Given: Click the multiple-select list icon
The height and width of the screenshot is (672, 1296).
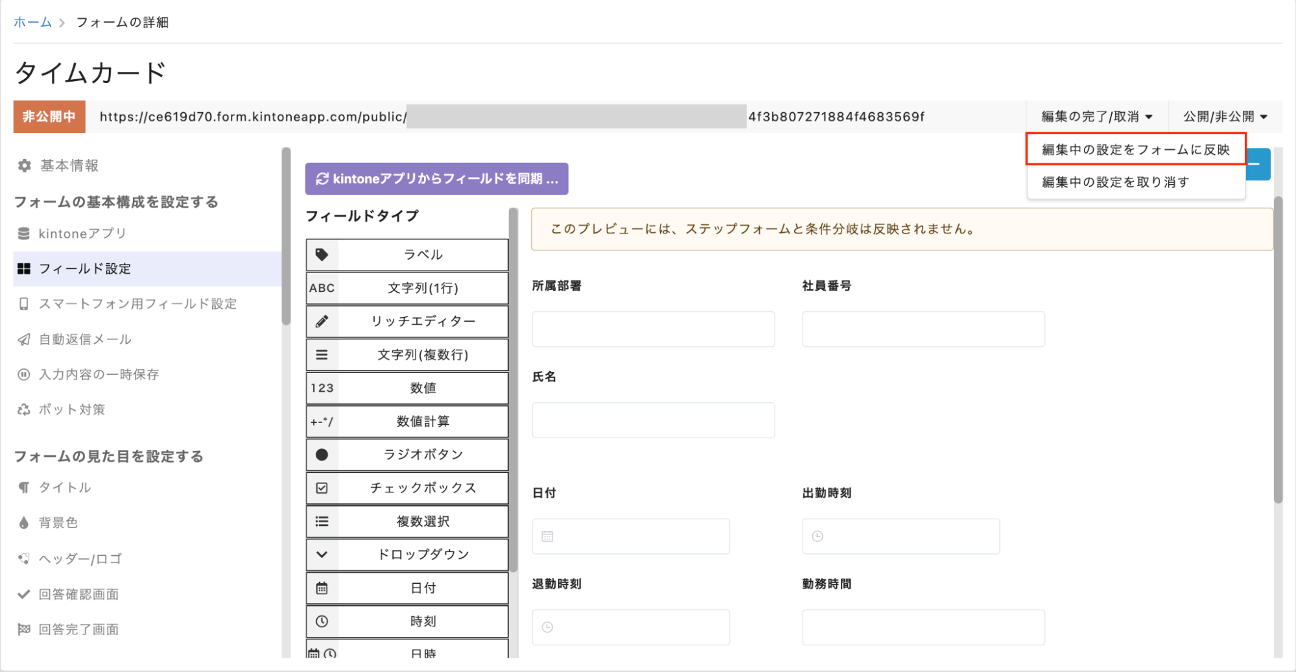Looking at the screenshot, I should click(x=322, y=522).
